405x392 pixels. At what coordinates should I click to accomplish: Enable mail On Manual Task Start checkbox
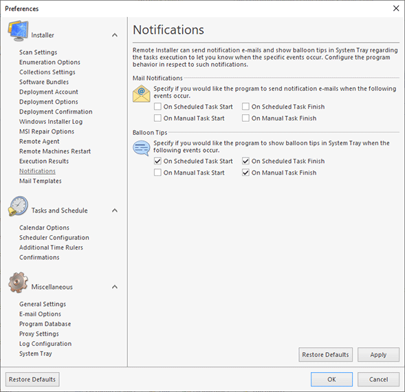click(x=157, y=118)
